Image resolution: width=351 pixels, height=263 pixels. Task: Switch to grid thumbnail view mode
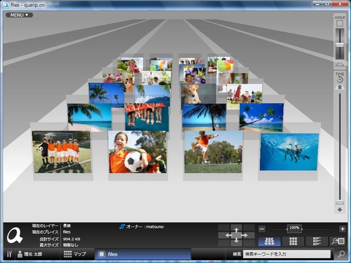coord(292,241)
